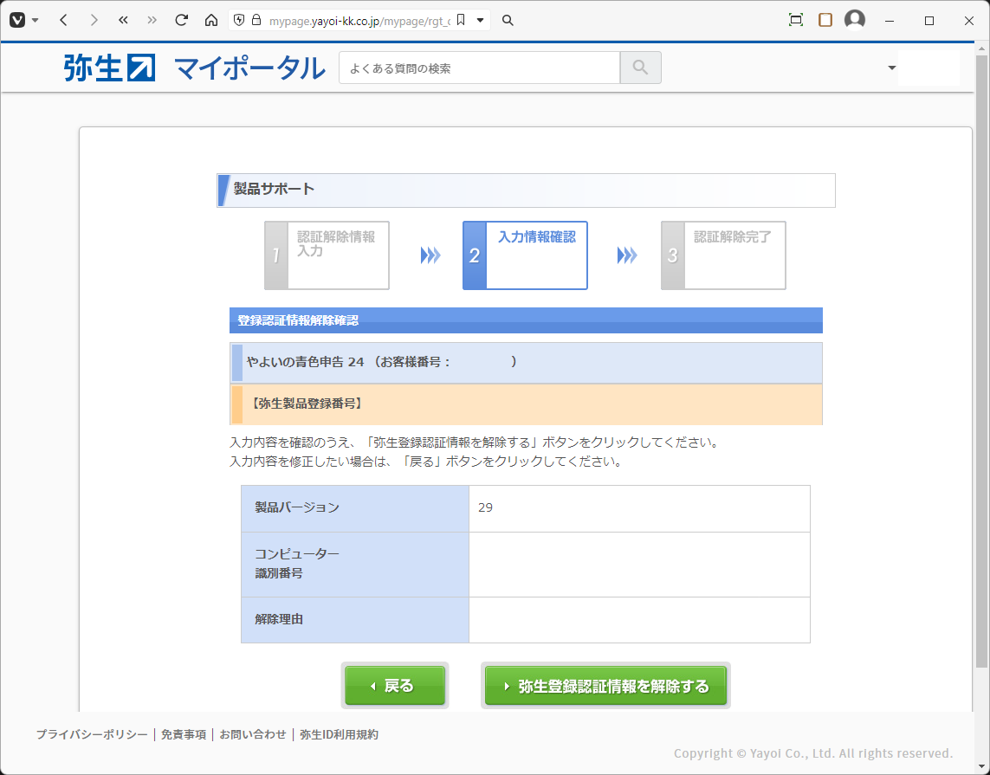Open 弥生ID利用規約 link

[339, 734]
